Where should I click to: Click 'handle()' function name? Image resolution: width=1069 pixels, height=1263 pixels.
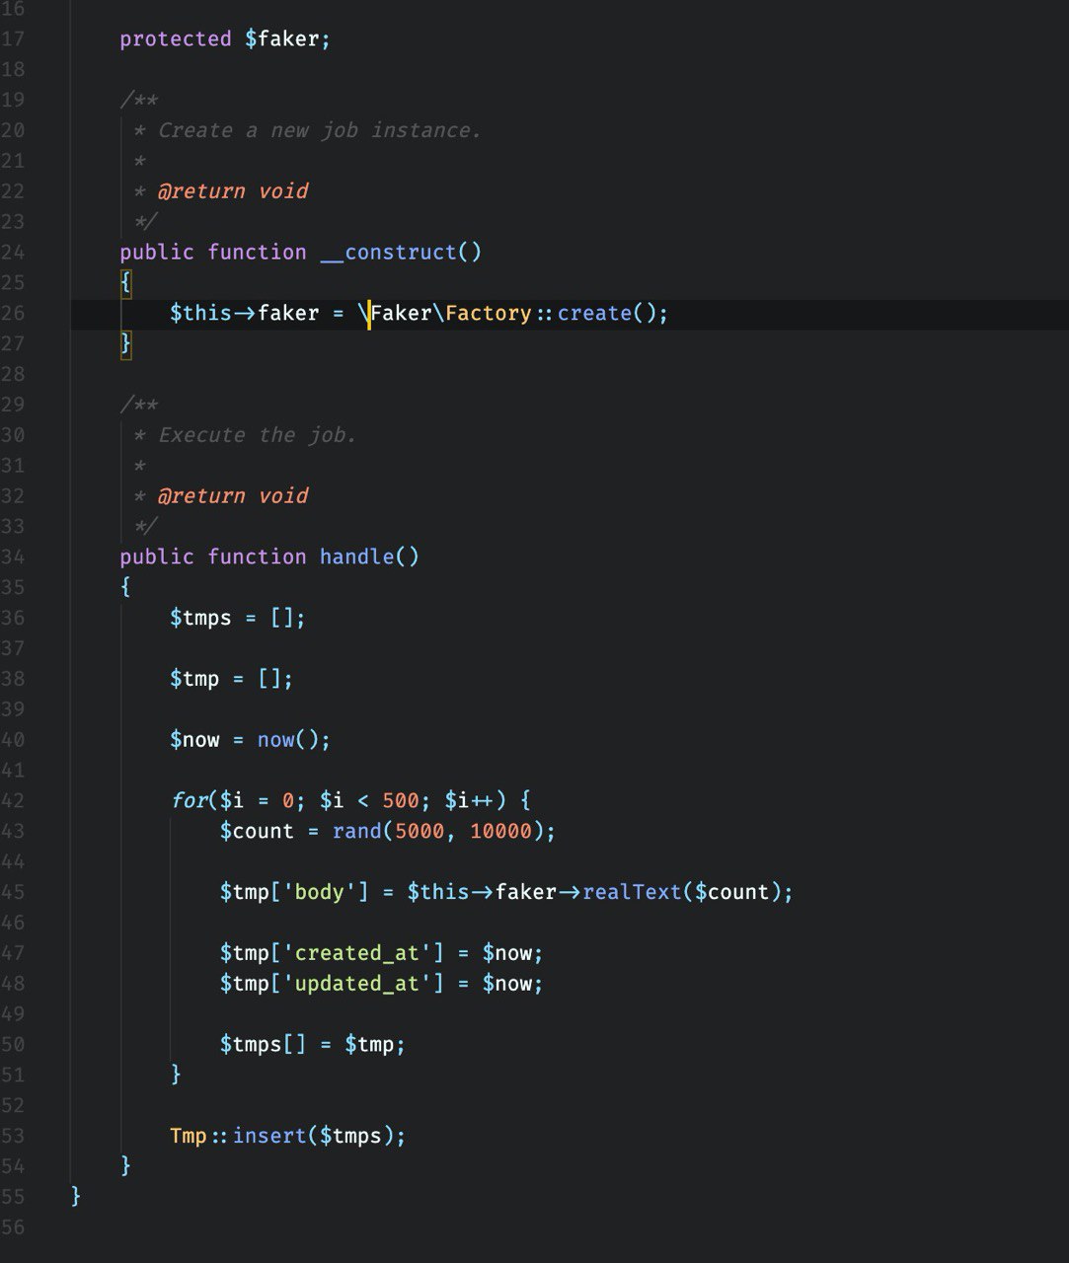[369, 557]
